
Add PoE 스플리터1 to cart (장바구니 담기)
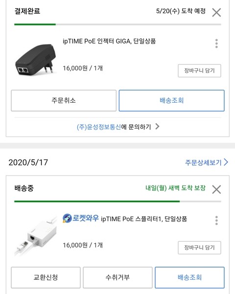coord(199,248)
